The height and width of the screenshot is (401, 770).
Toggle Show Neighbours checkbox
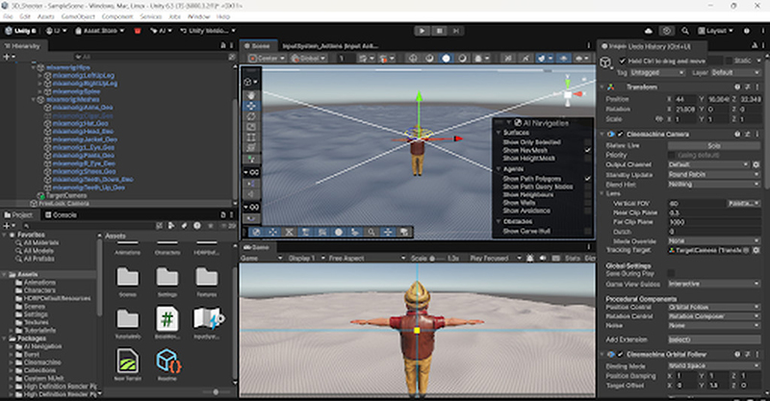(x=588, y=194)
